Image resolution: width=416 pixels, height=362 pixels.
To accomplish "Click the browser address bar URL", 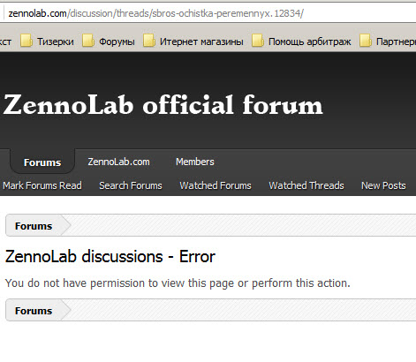I will pyautogui.click(x=155, y=13).
